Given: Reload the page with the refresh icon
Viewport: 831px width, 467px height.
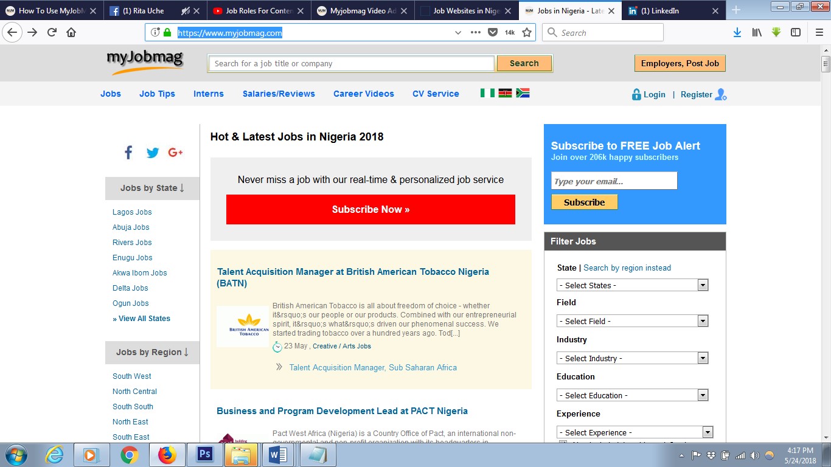Looking at the screenshot, I should click(x=52, y=32).
